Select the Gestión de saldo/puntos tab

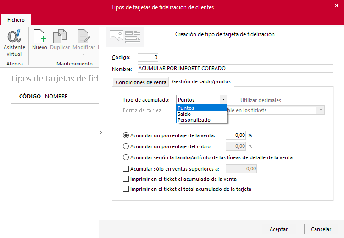pos(201,81)
